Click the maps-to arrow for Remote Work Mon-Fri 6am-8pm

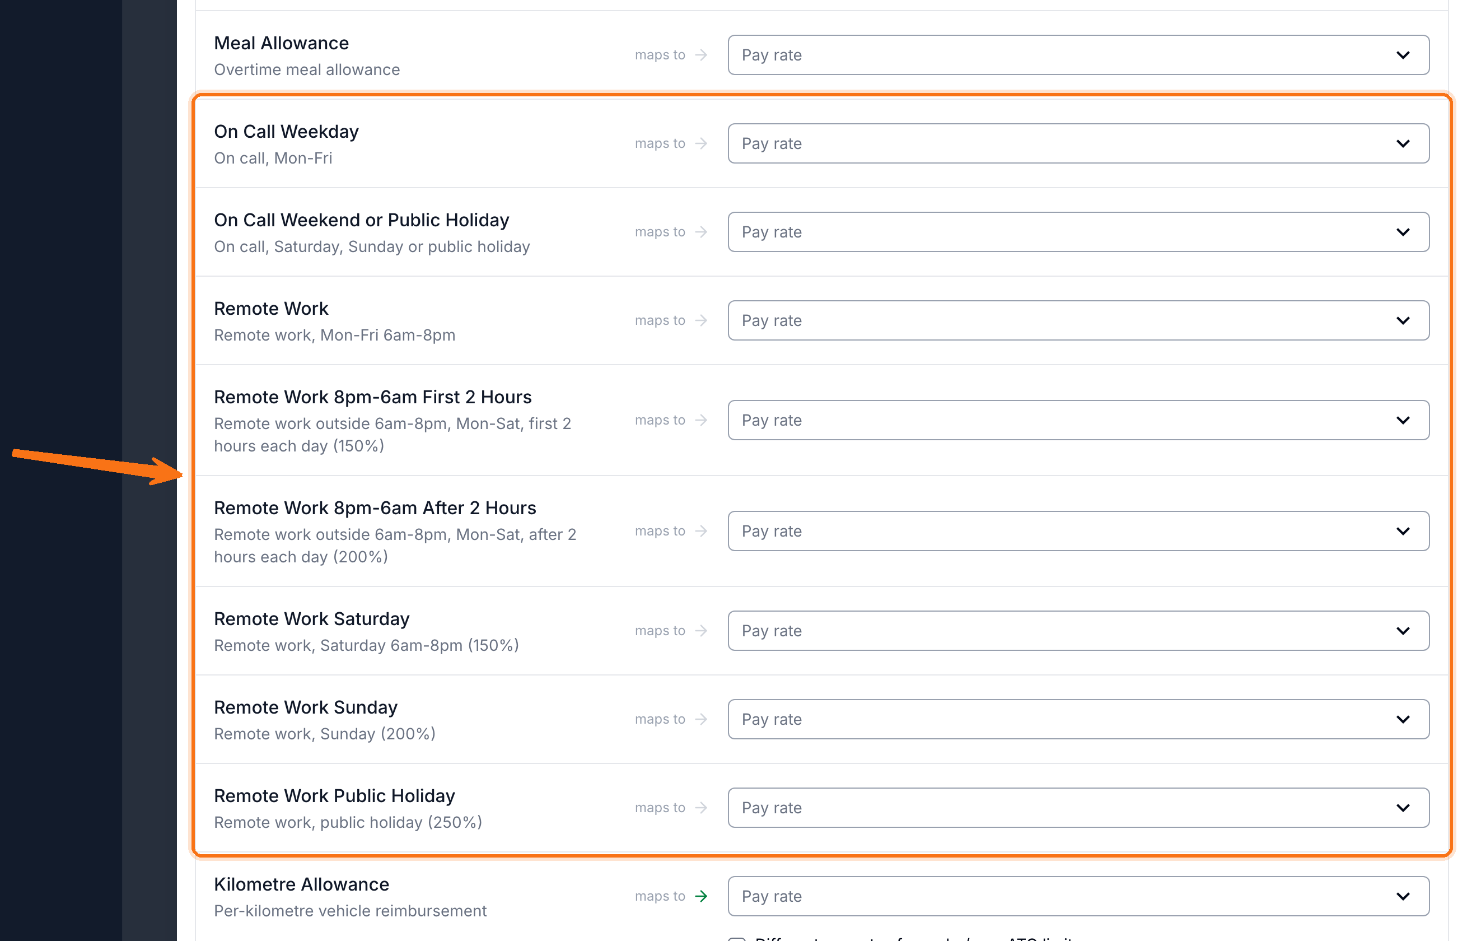pos(701,320)
